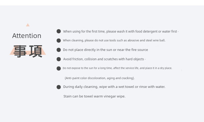The height and width of the screenshot is (122, 204).
Task: Click the 'Avoid friction, collision and scratches' line
Action: [104, 59]
